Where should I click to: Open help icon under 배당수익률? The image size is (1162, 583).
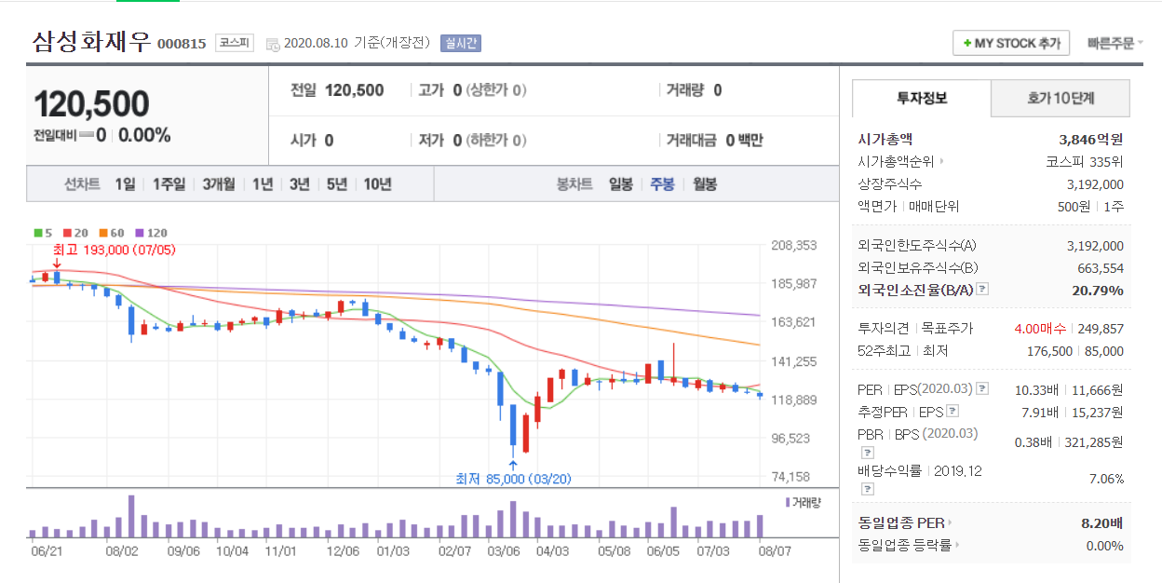click(x=867, y=488)
